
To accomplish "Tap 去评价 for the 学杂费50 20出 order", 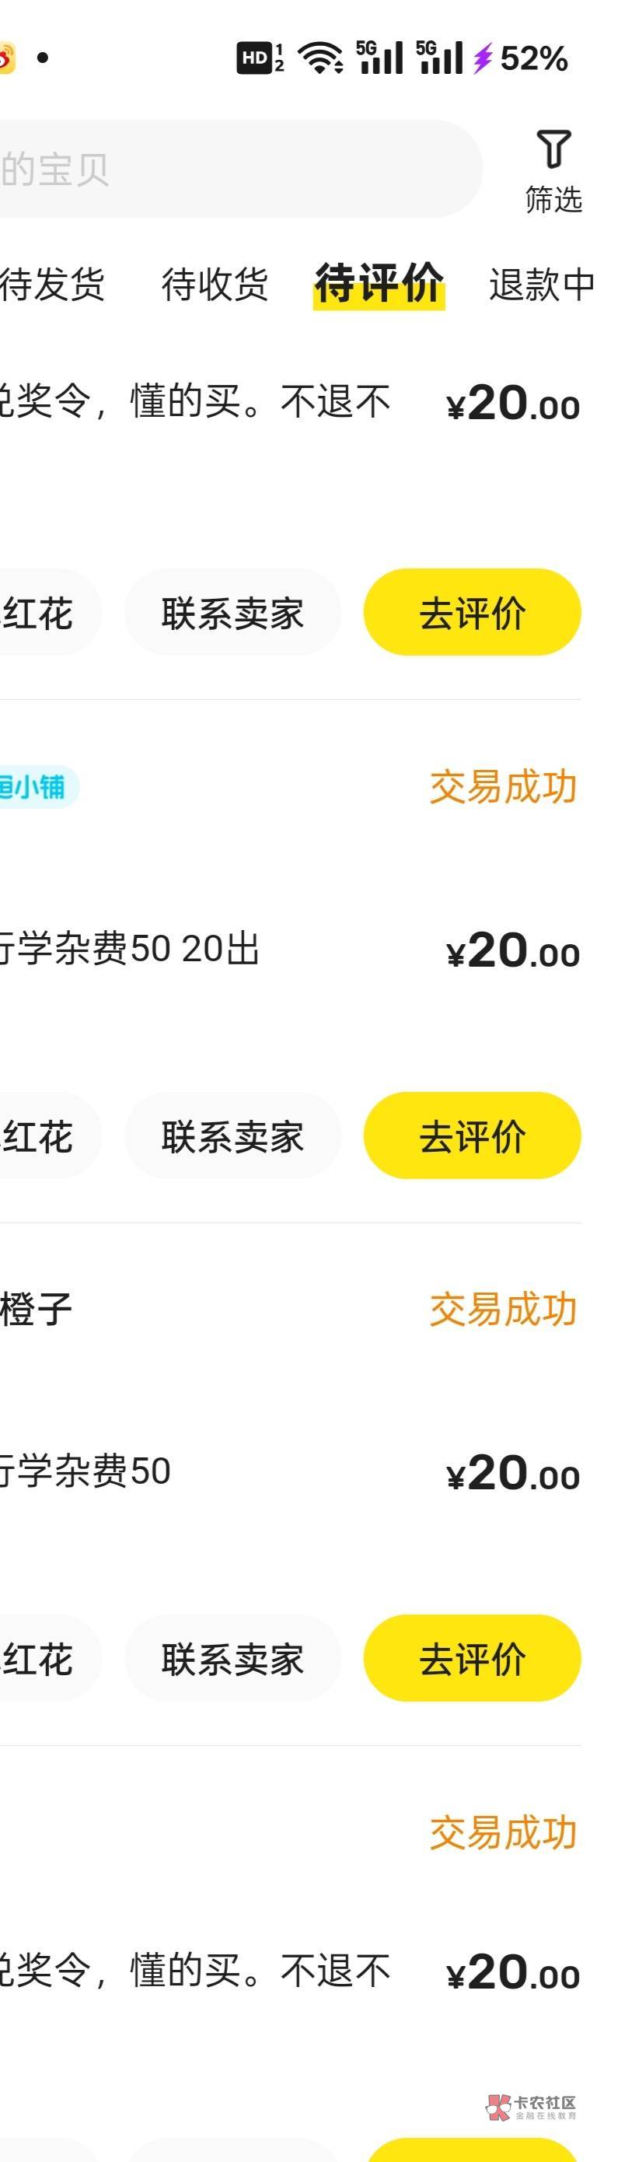I will pyautogui.click(x=472, y=1135).
